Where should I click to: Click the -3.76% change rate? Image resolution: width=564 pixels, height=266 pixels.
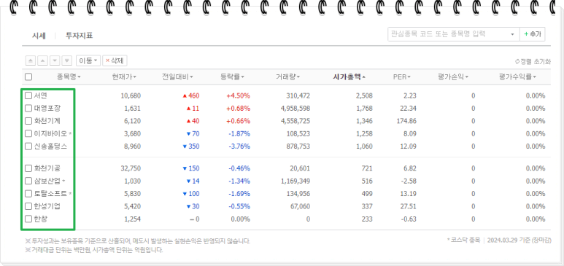239,146
